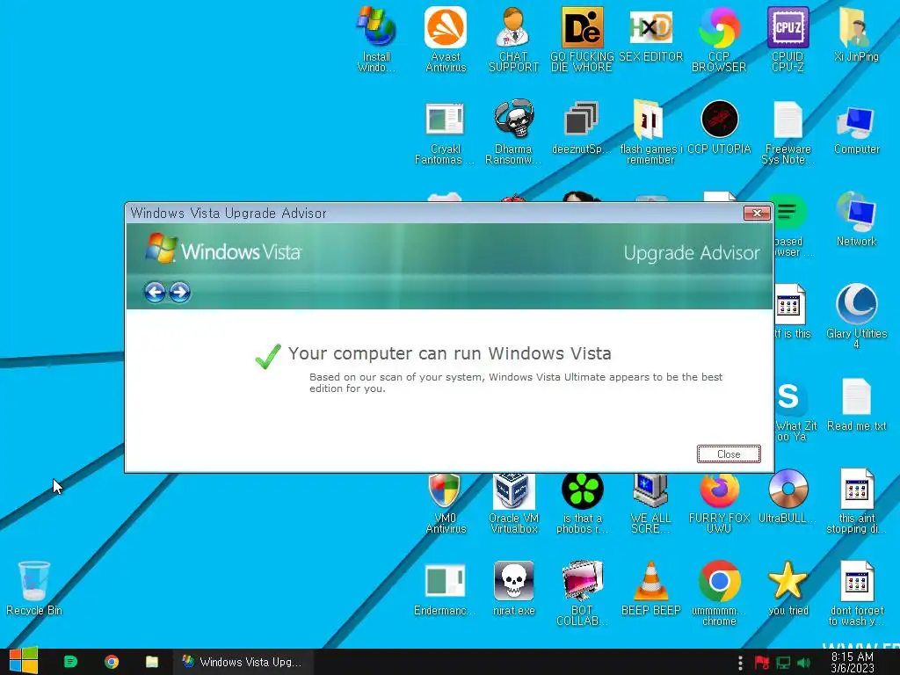Screen dimensions: 900x675
Task: Launch the ummmmm chrome desktop icon
Action: 719,593
